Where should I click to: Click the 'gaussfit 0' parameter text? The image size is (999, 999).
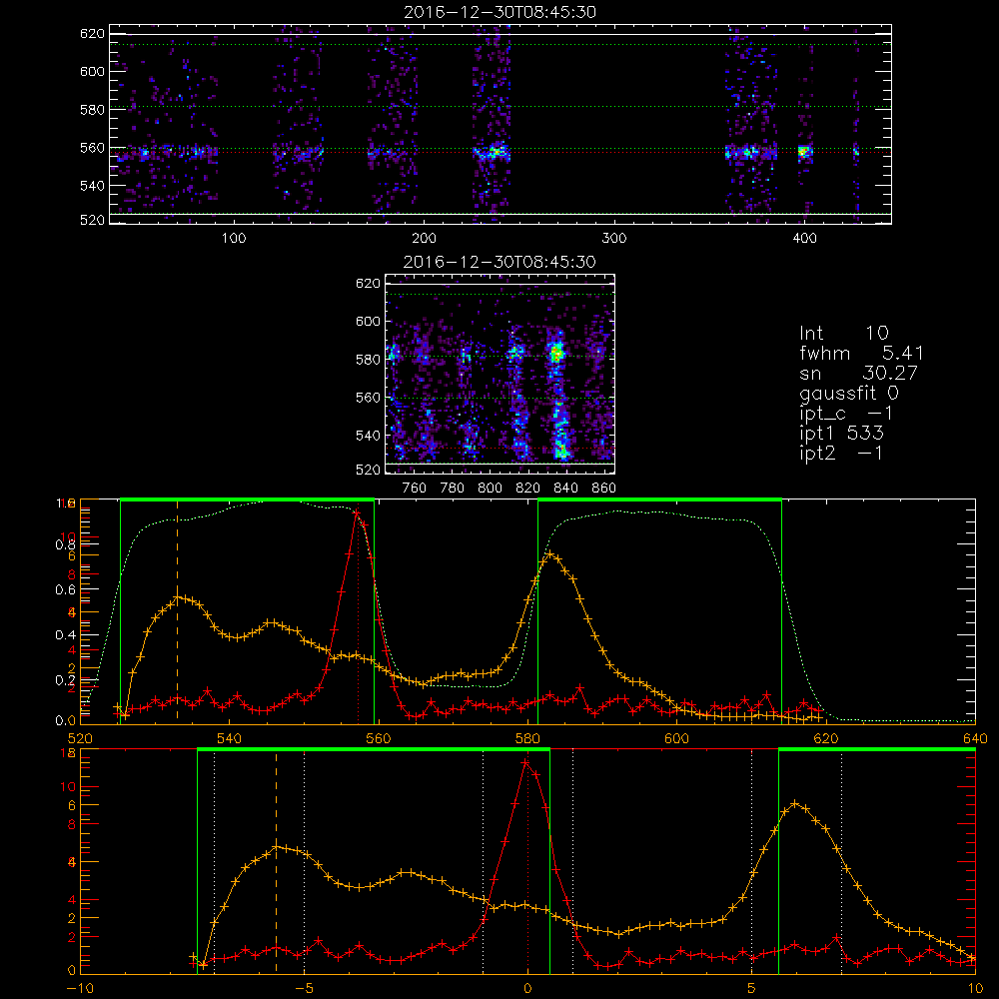[x=849, y=394]
